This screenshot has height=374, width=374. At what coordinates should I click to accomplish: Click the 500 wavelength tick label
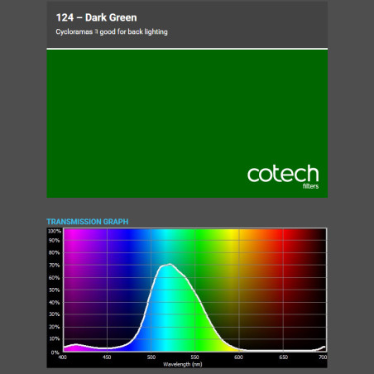(151, 357)
